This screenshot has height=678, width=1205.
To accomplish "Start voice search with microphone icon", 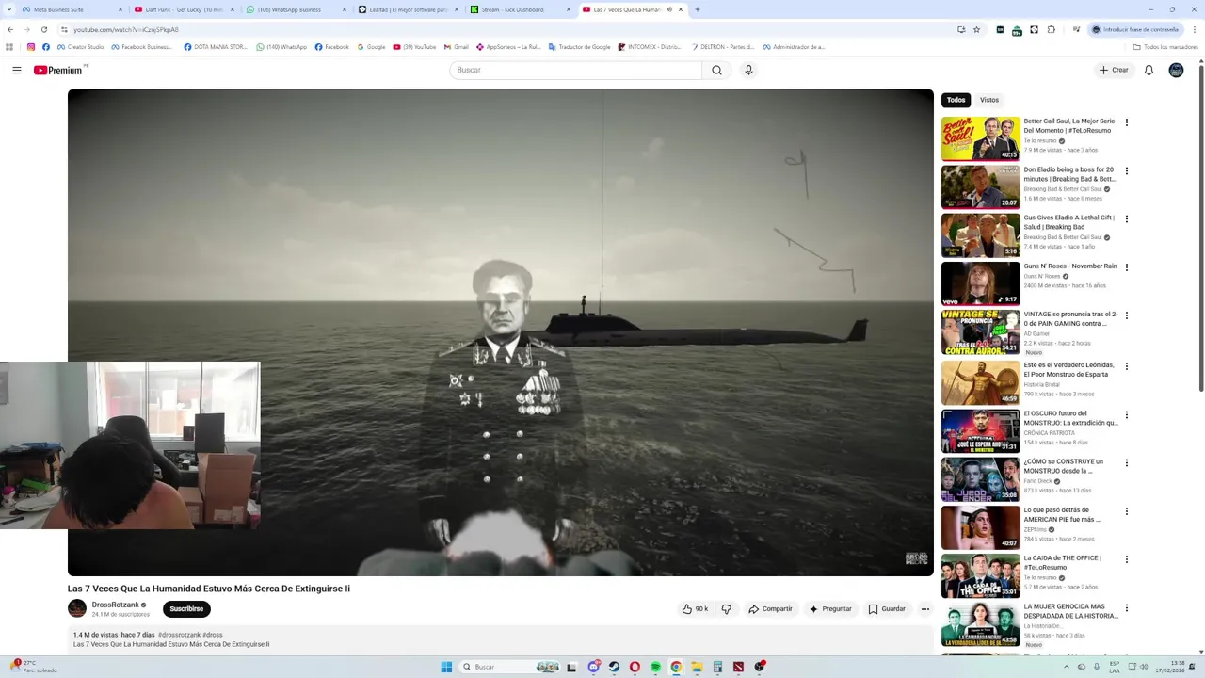I will pyautogui.click(x=748, y=70).
